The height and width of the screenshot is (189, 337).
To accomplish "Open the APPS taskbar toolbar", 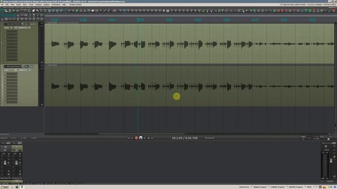I will point(309,187).
